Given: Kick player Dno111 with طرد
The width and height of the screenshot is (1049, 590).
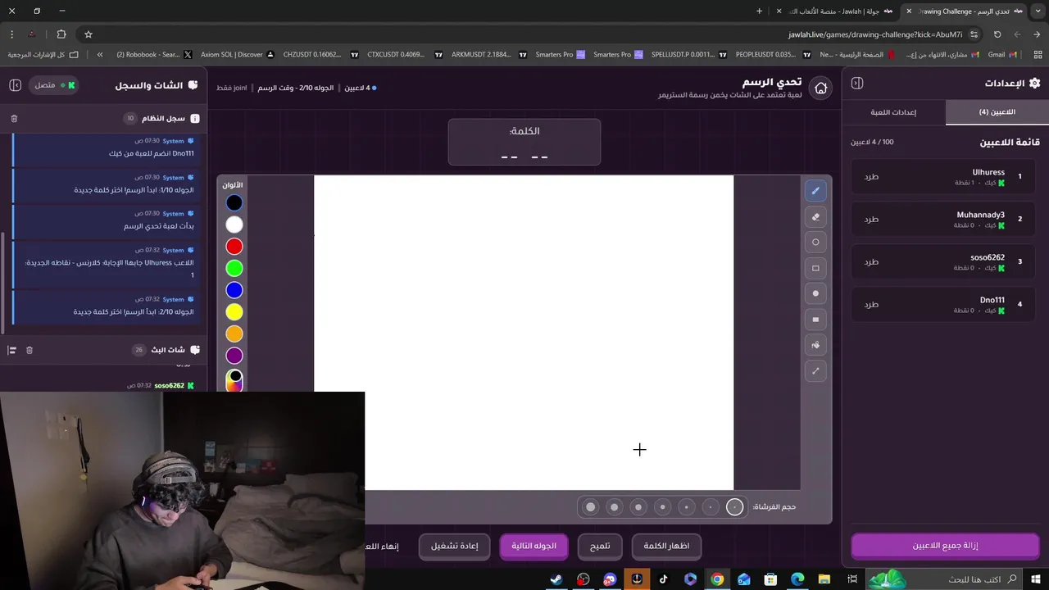Looking at the screenshot, I should [x=871, y=304].
